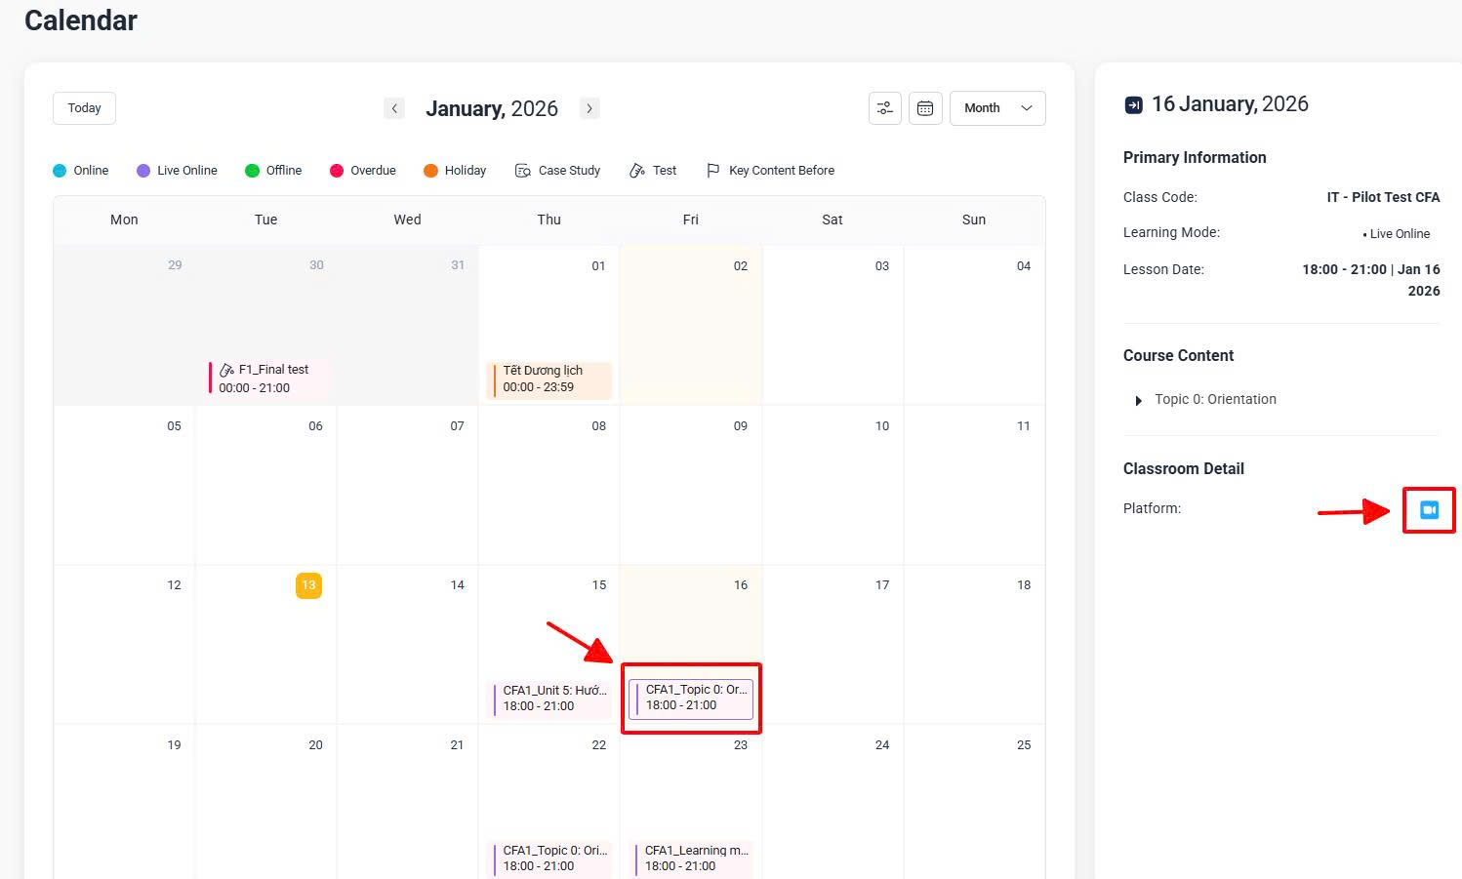Click the Today button
1462x879 pixels.
[84, 108]
